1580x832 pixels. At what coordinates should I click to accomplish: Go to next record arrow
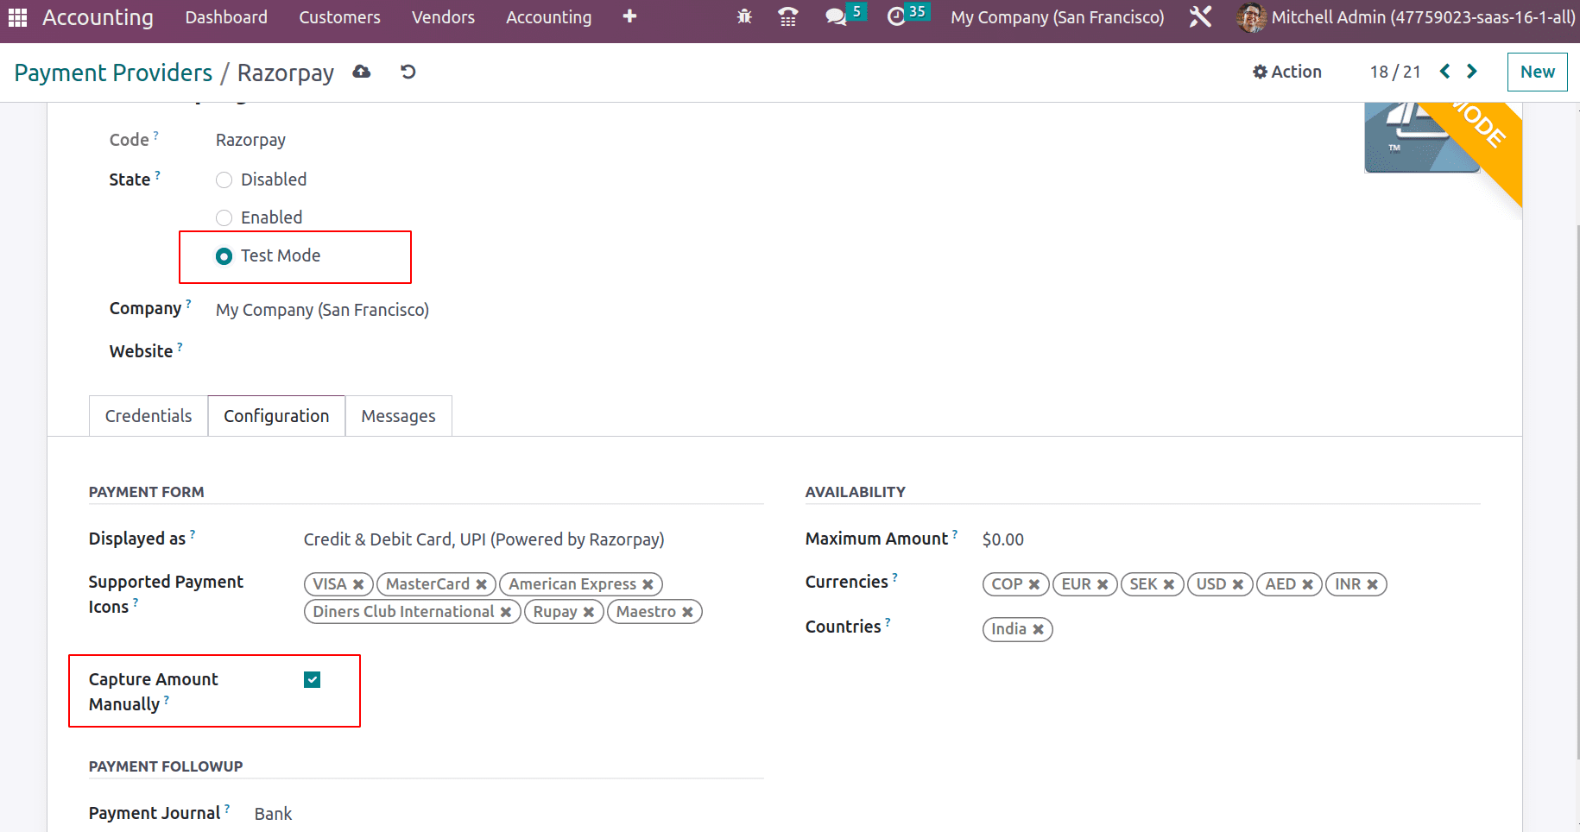tap(1472, 72)
